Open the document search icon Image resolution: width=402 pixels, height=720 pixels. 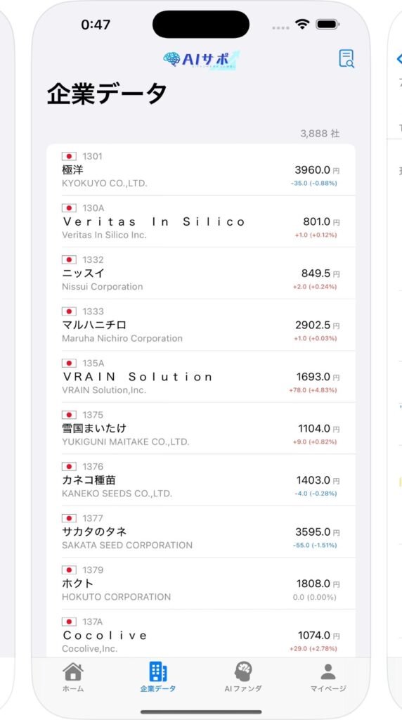(x=346, y=59)
